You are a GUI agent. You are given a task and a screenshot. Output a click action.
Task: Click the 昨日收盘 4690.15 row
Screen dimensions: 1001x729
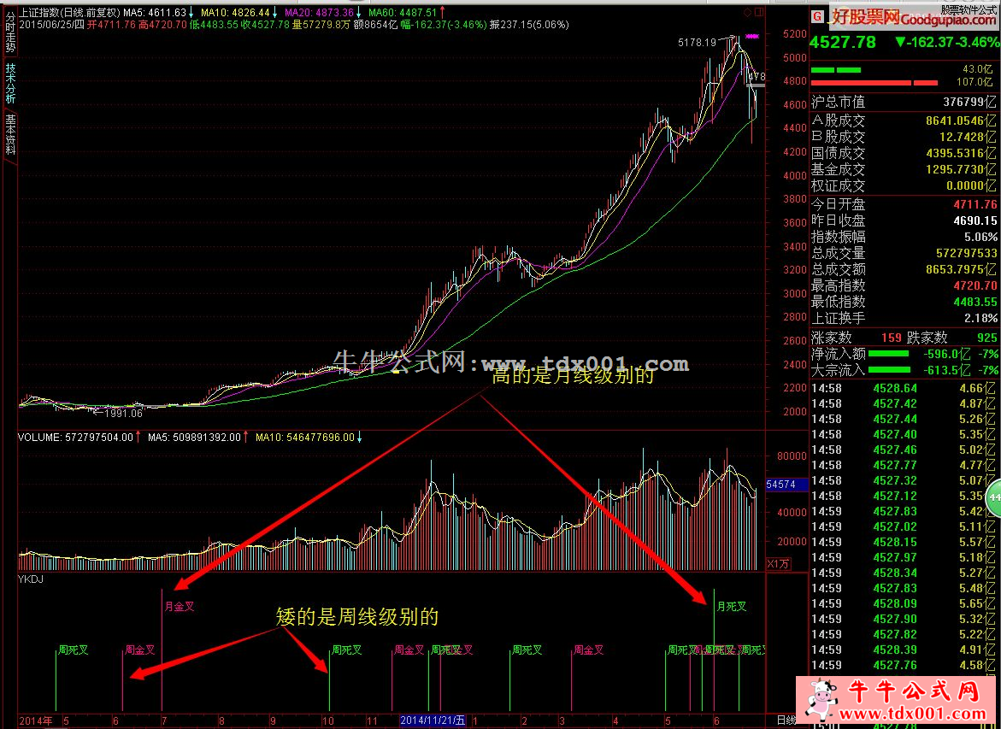tap(904, 220)
